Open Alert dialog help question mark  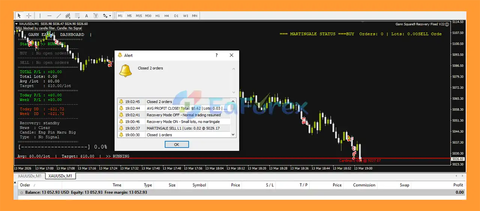point(216,55)
